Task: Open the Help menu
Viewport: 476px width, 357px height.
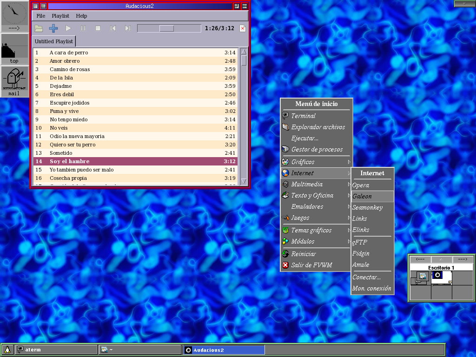Action: (81, 16)
